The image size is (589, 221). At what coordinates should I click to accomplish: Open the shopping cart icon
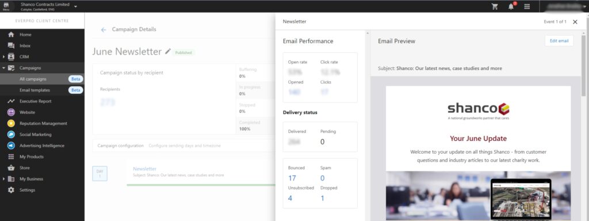(x=495, y=6)
